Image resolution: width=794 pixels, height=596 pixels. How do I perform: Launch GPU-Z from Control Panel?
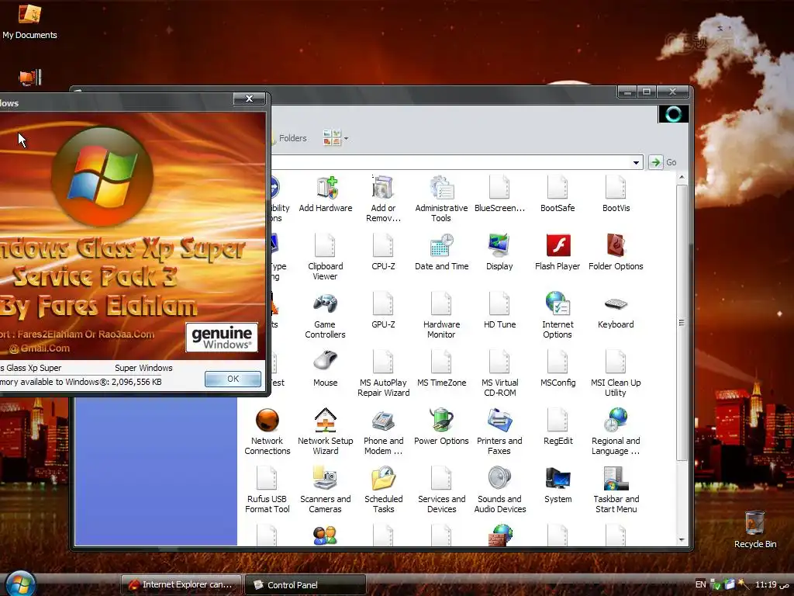[383, 310]
